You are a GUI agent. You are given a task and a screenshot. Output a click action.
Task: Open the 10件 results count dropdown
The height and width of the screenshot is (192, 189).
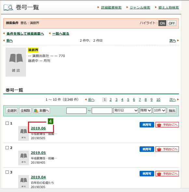coord(159,111)
